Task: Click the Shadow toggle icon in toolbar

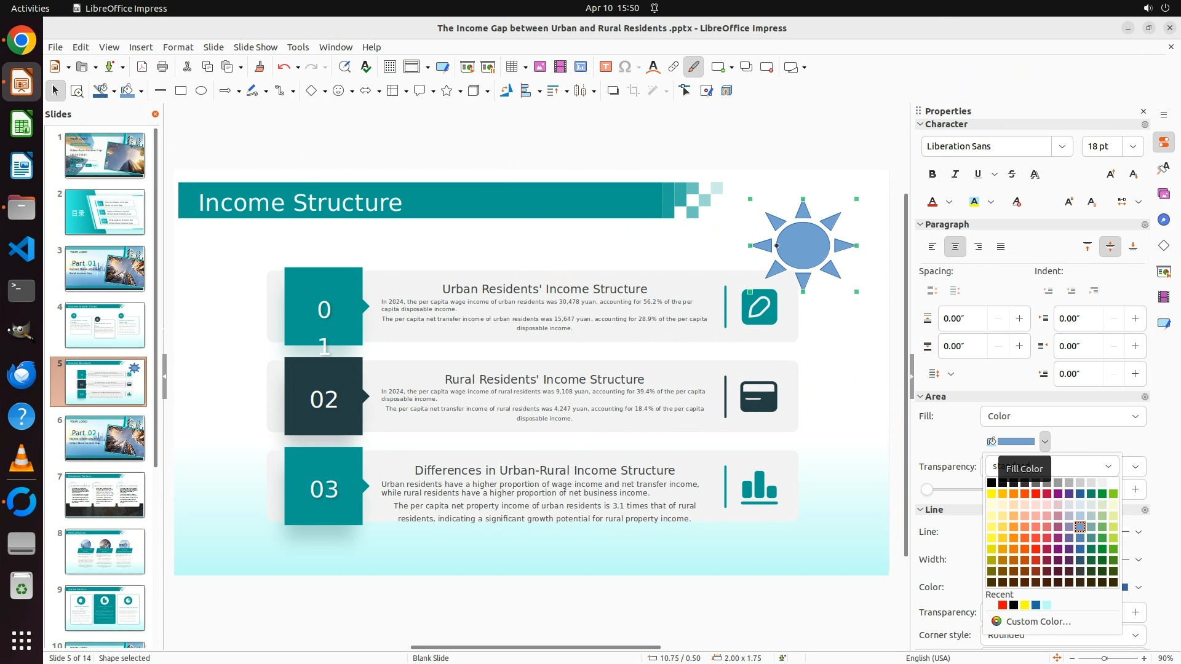Action: click(613, 91)
